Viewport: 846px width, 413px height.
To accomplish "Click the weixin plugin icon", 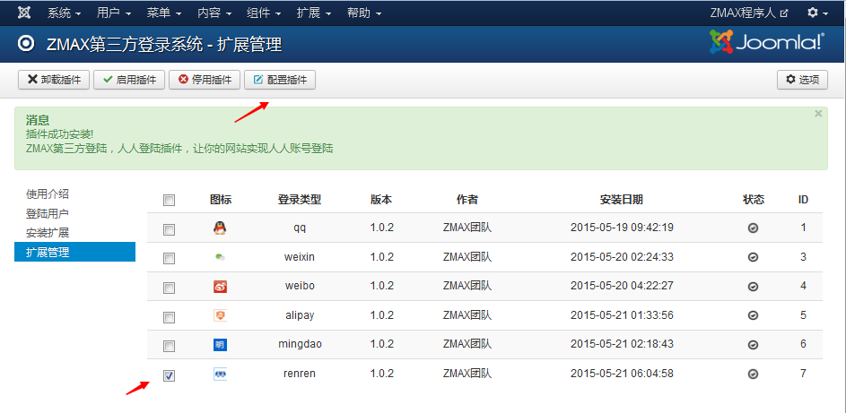I will pyautogui.click(x=220, y=257).
